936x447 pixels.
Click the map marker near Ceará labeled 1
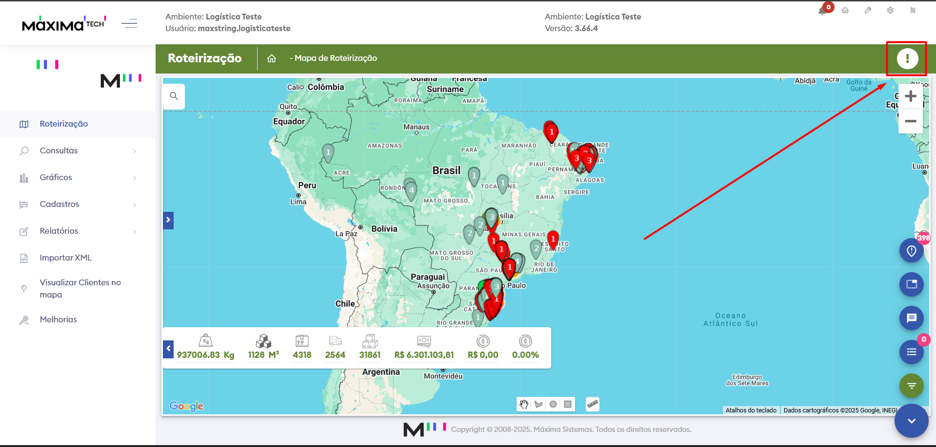click(x=551, y=132)
